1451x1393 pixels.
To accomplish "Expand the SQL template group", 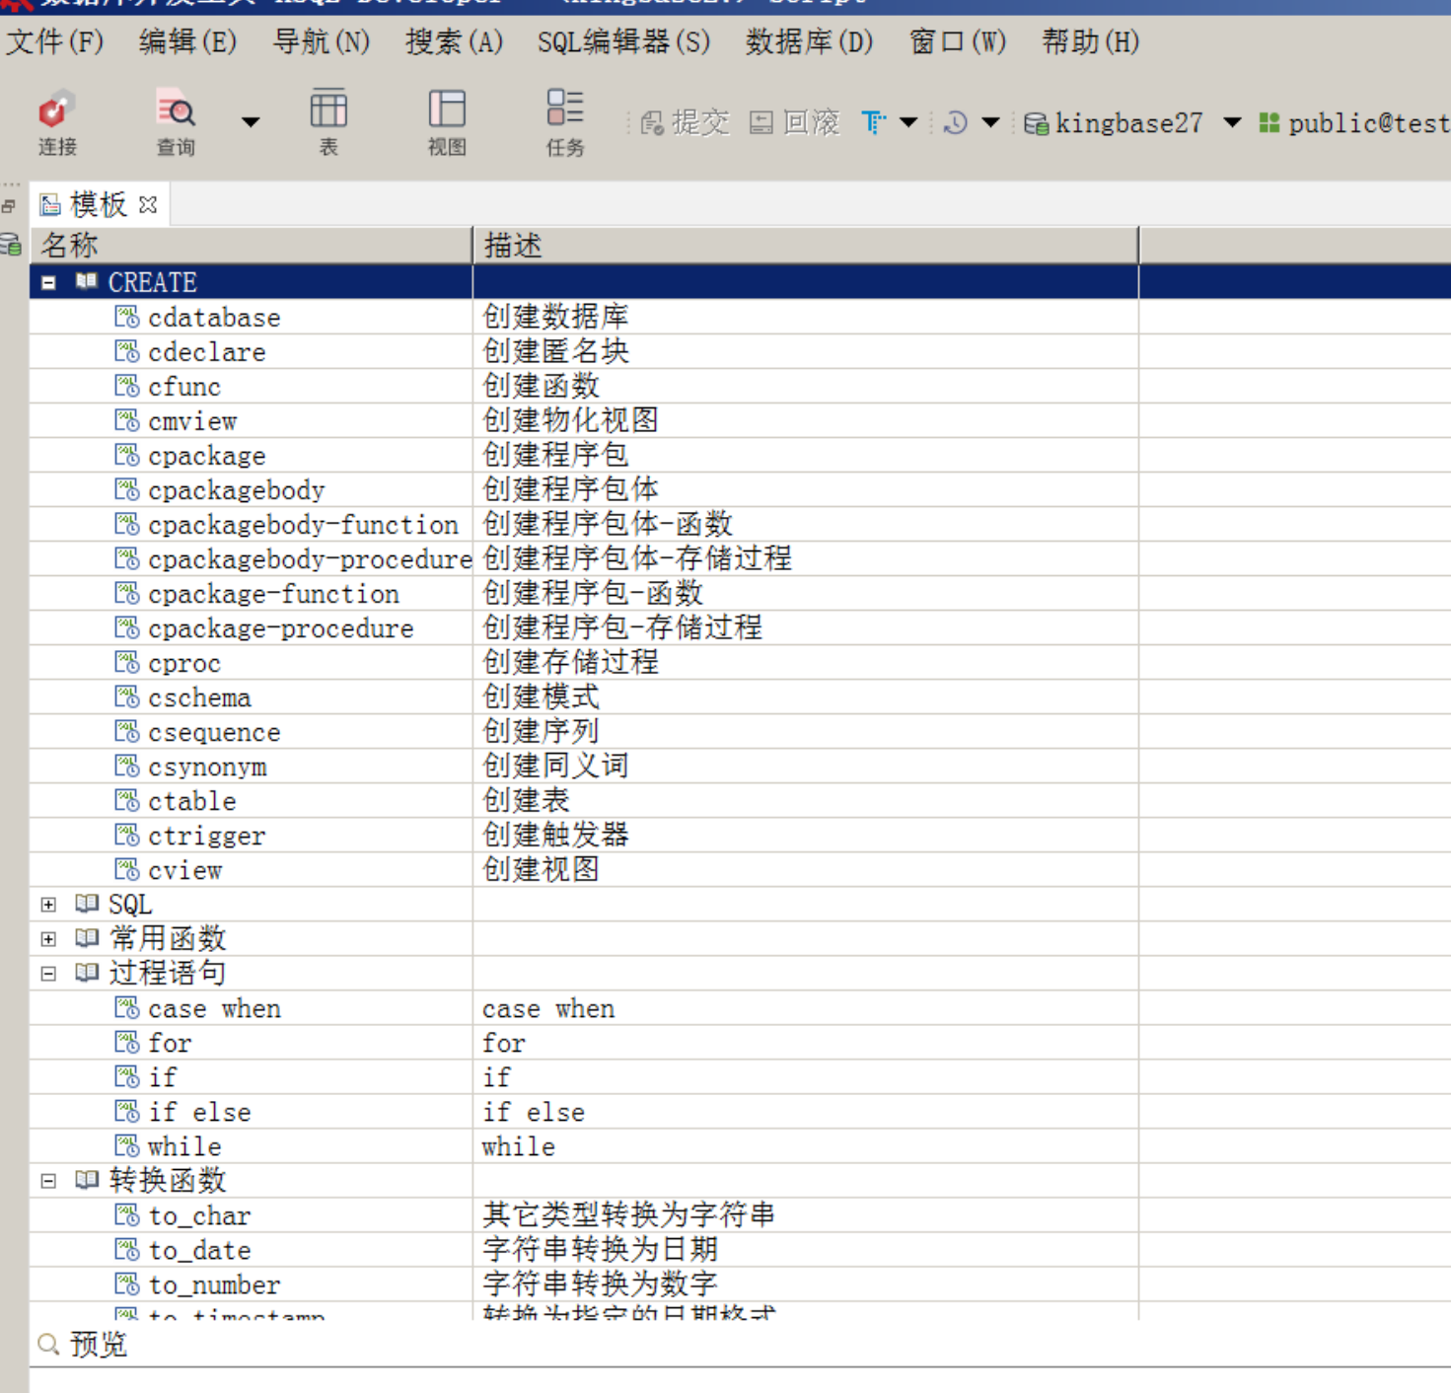I will pos(48,905).
